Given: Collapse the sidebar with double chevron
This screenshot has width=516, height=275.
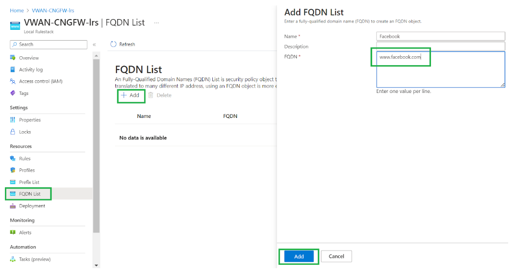Looking at the screenshot, I should pos(94,45).
